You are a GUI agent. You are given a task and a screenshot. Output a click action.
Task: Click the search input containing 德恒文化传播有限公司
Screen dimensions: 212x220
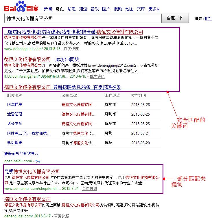[82, 18]
